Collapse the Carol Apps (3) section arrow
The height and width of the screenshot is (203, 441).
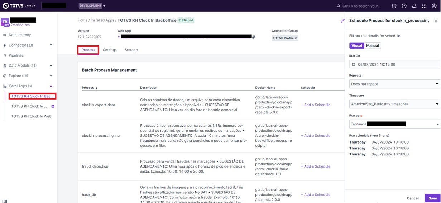pyautogui.click(x=51, y=86)
